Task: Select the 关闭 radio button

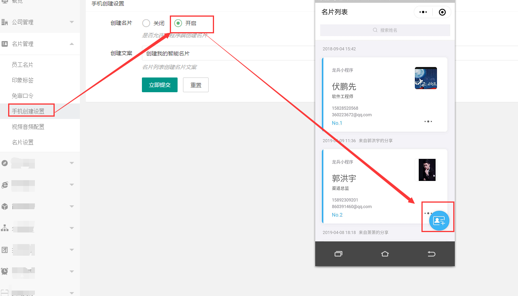Action: 146,23
